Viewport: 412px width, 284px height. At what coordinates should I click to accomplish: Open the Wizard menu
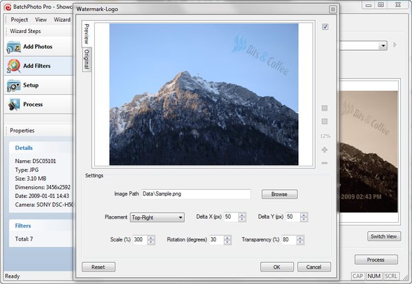[x=62, y=20]
